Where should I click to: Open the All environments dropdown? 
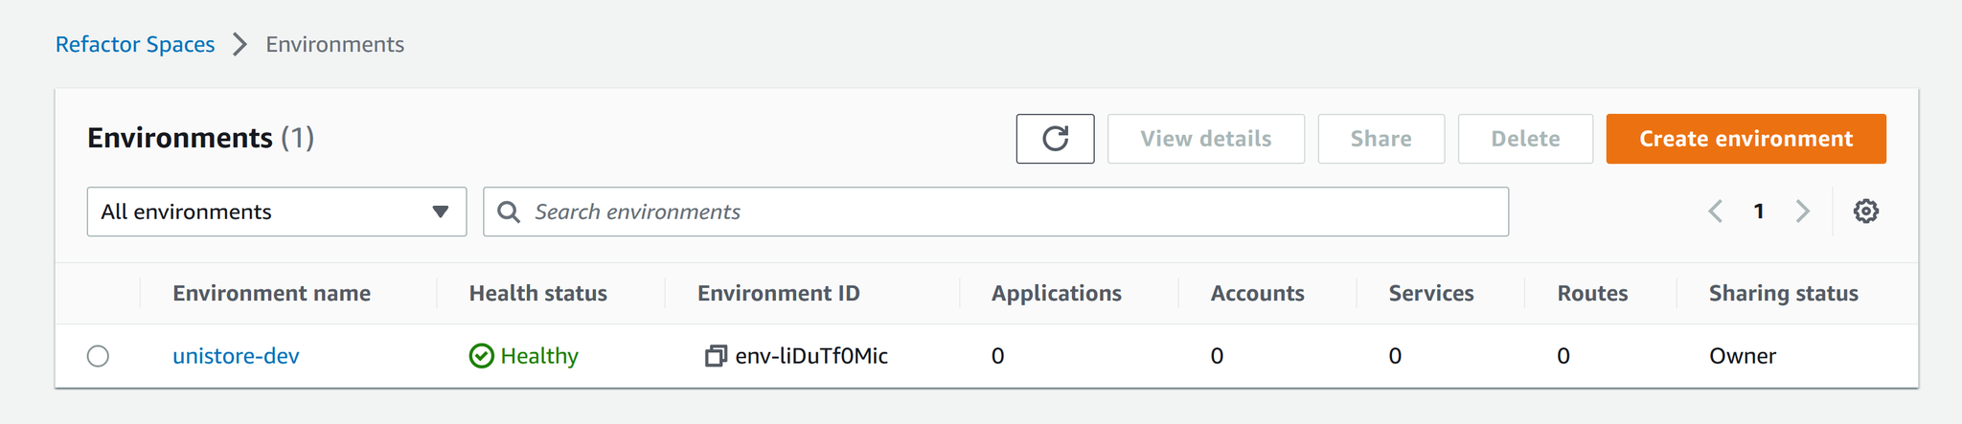pyautogui.click(x=277, y=212)
